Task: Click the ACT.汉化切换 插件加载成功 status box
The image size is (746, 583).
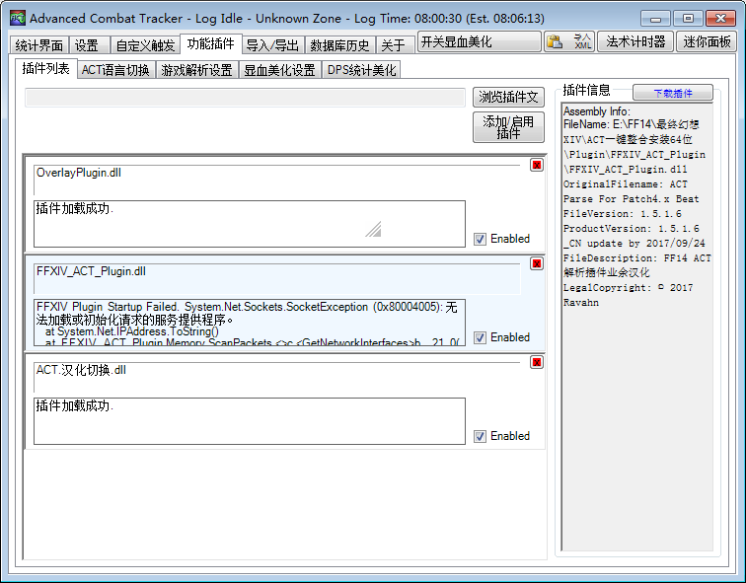Action: [250, 421]
